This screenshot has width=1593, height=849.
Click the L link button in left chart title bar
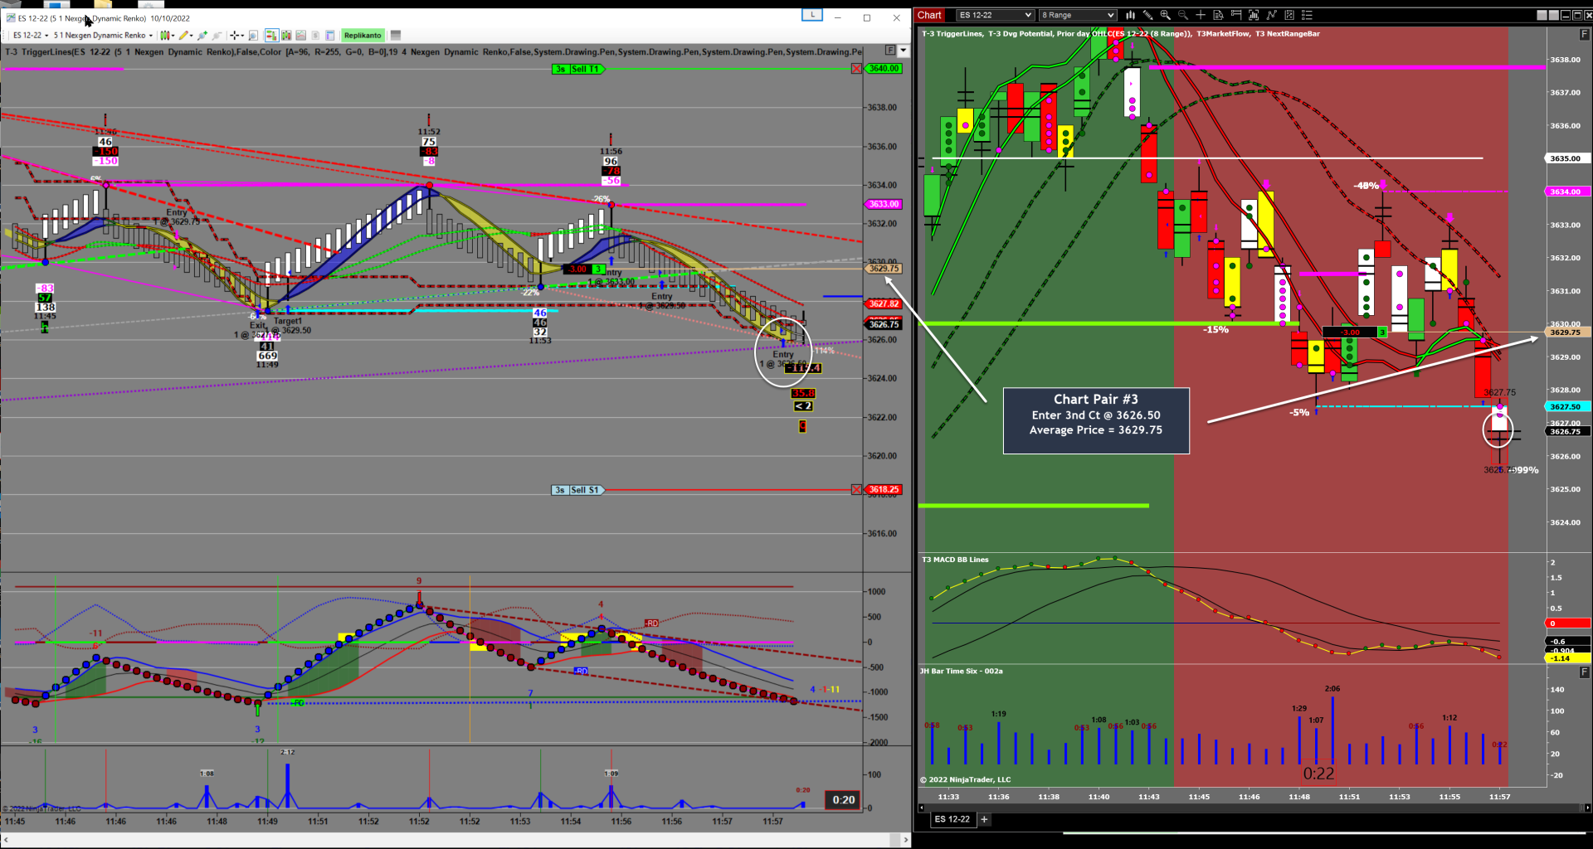click(812, 15)
